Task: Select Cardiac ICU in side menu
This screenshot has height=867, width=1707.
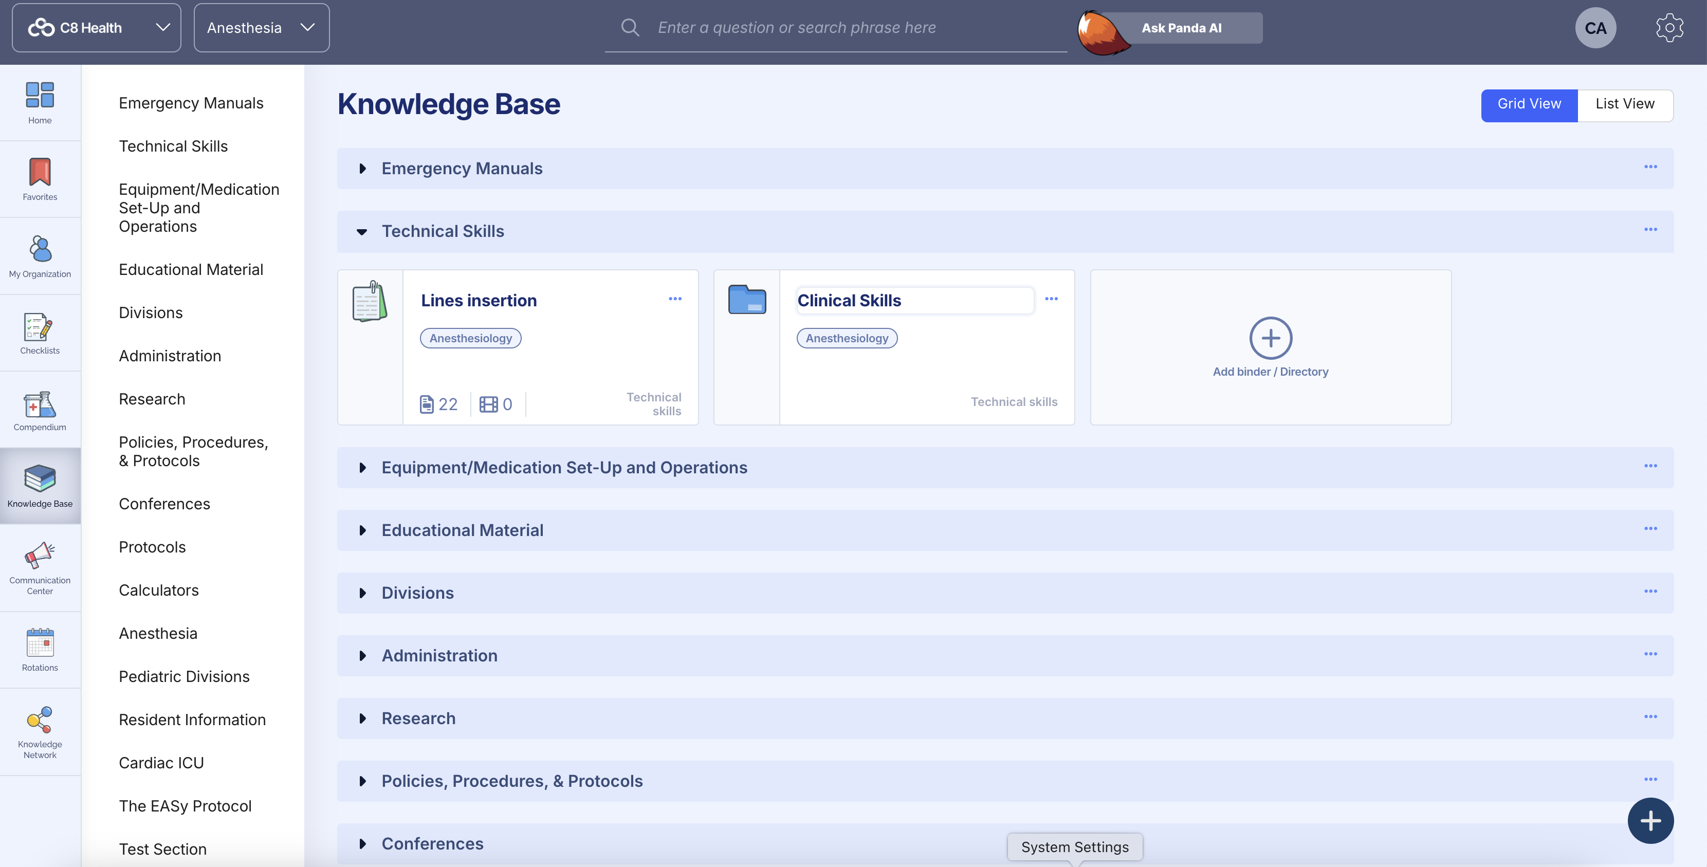Action: coord(161,763)
